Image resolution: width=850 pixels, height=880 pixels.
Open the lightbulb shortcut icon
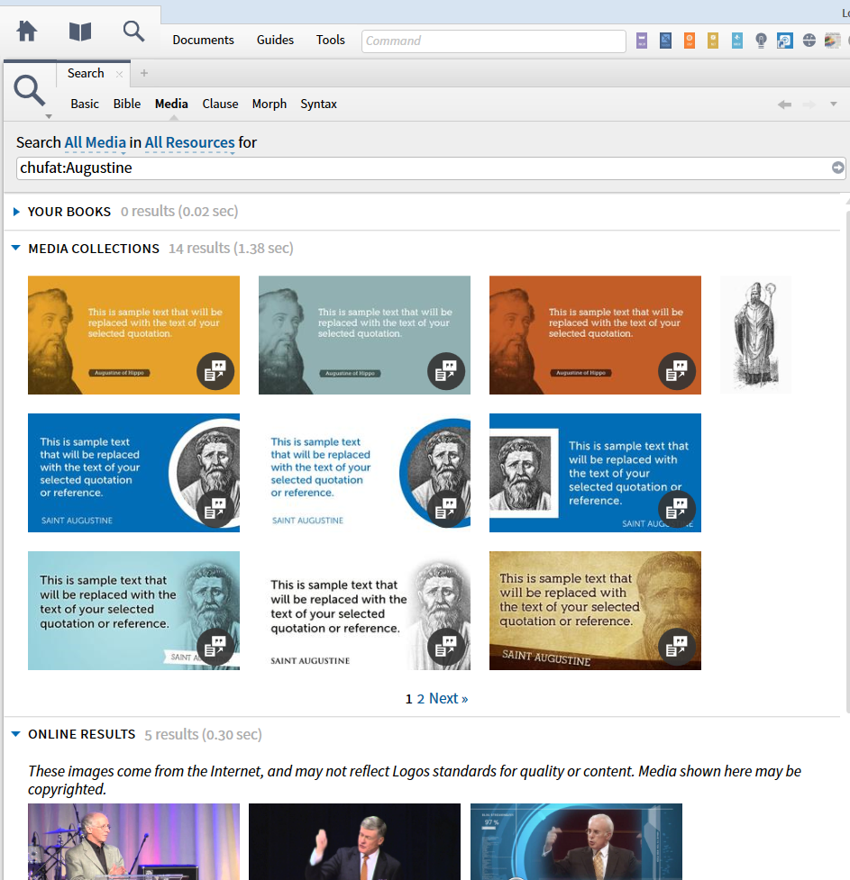point(761,41)
